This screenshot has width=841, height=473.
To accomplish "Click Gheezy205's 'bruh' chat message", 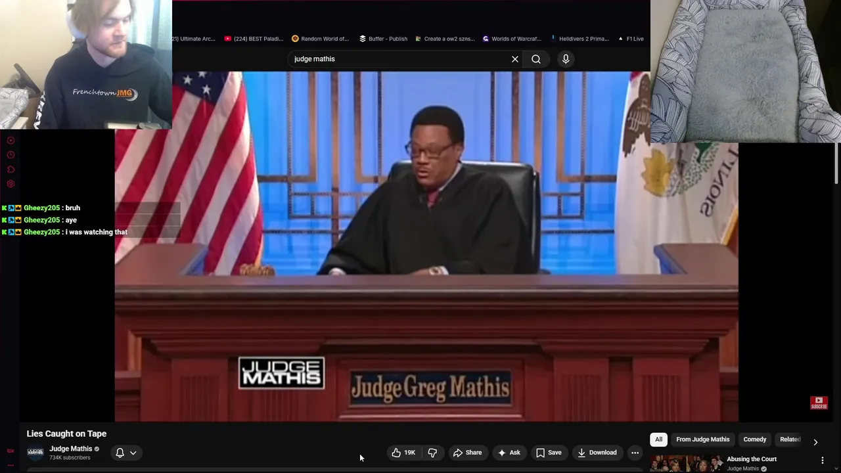I will pos(73,208).
